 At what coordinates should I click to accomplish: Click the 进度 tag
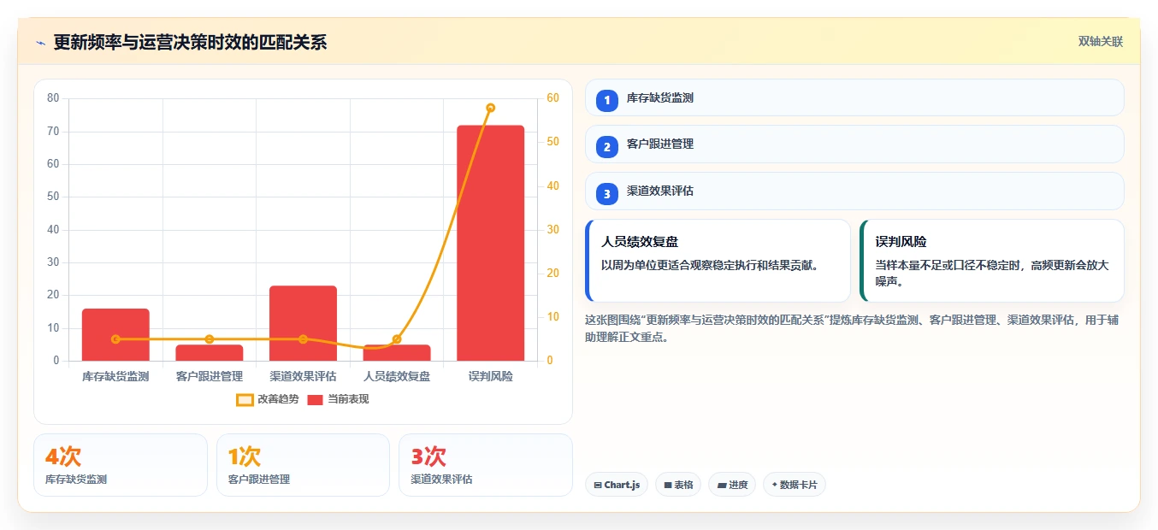pyautogui.click(x=732, y=485)
